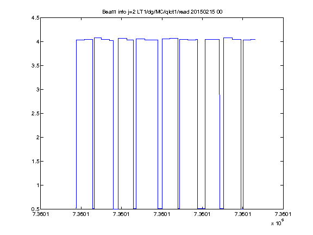Click the y-axis tick label 3
Screen dimensions: 313x235
tap(37, 90)
